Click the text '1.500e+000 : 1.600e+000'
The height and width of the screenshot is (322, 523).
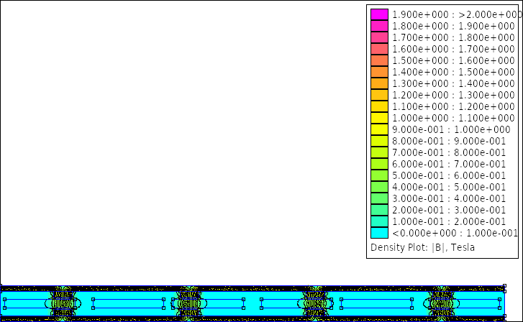(x=453, y=60)
